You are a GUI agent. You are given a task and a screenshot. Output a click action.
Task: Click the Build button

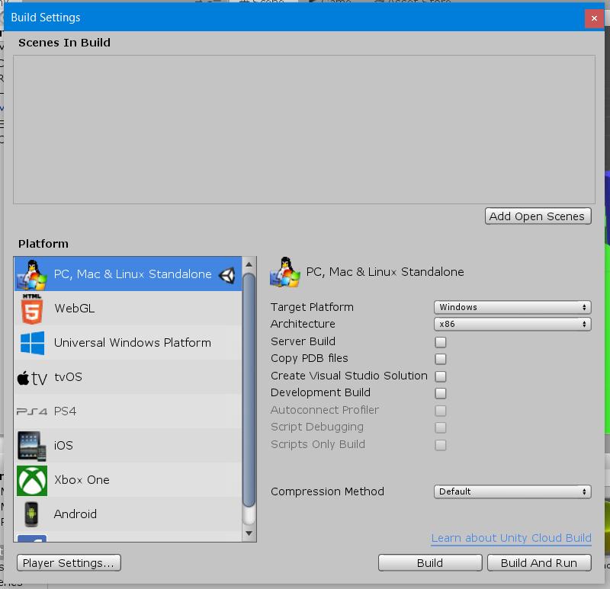click(x=430, y=563)
